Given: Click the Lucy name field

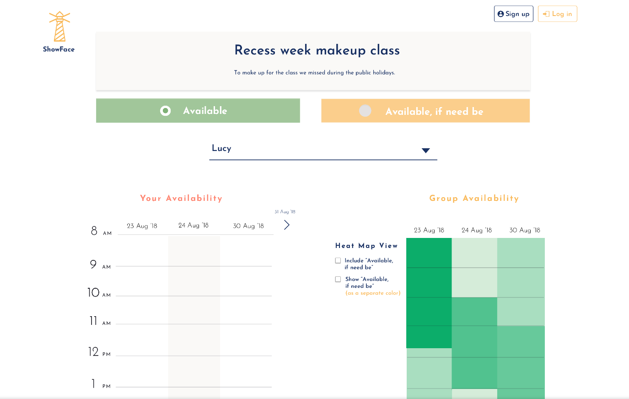Looking at the screenshot, I should [x=311, y=149].
